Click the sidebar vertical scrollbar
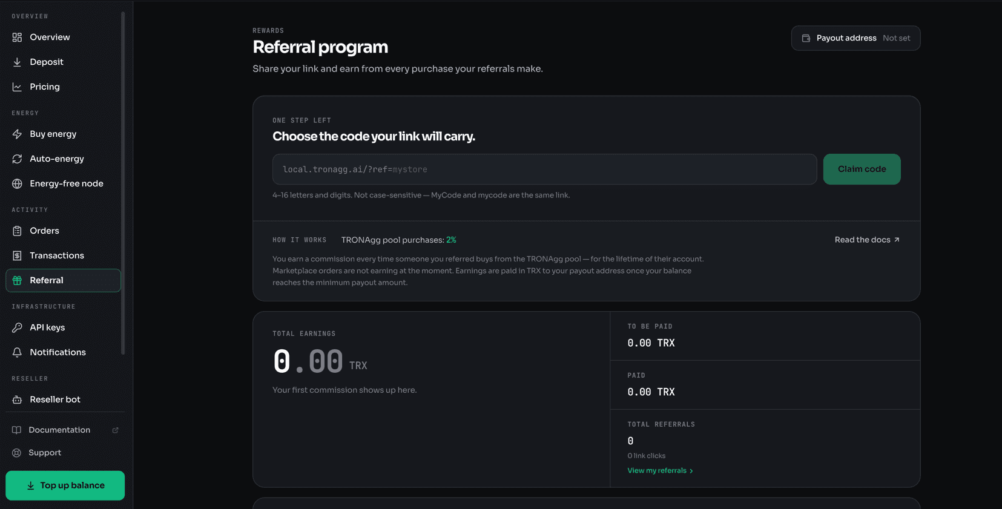Viewport: 1002px width, 509px height. pos(123,183)
